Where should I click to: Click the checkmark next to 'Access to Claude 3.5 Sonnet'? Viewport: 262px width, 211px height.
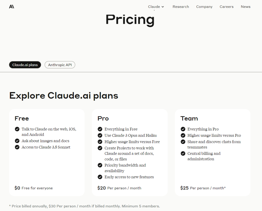pos(17,147)
